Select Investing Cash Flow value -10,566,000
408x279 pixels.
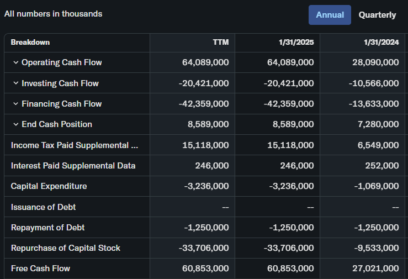pos(374,83)
